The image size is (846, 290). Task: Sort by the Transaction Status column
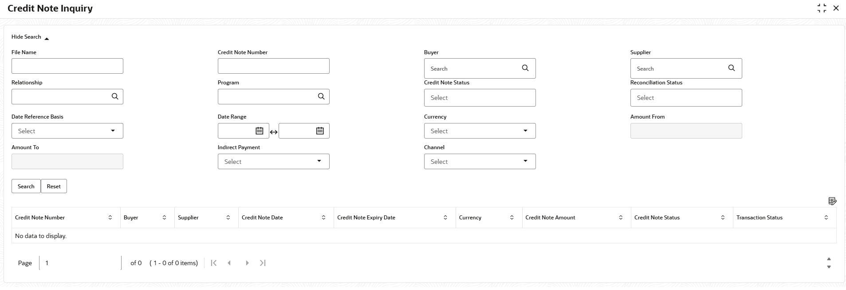tap(826, 218)
